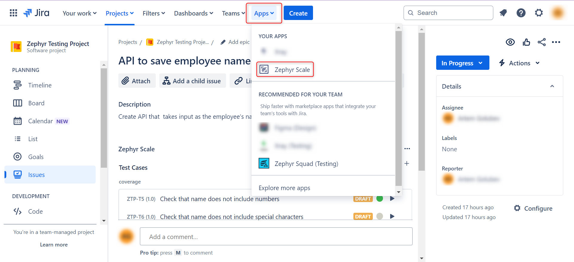574x262 pixels.
Task: Run test case ZTP-T5 play button
Action: click(392, 199)
